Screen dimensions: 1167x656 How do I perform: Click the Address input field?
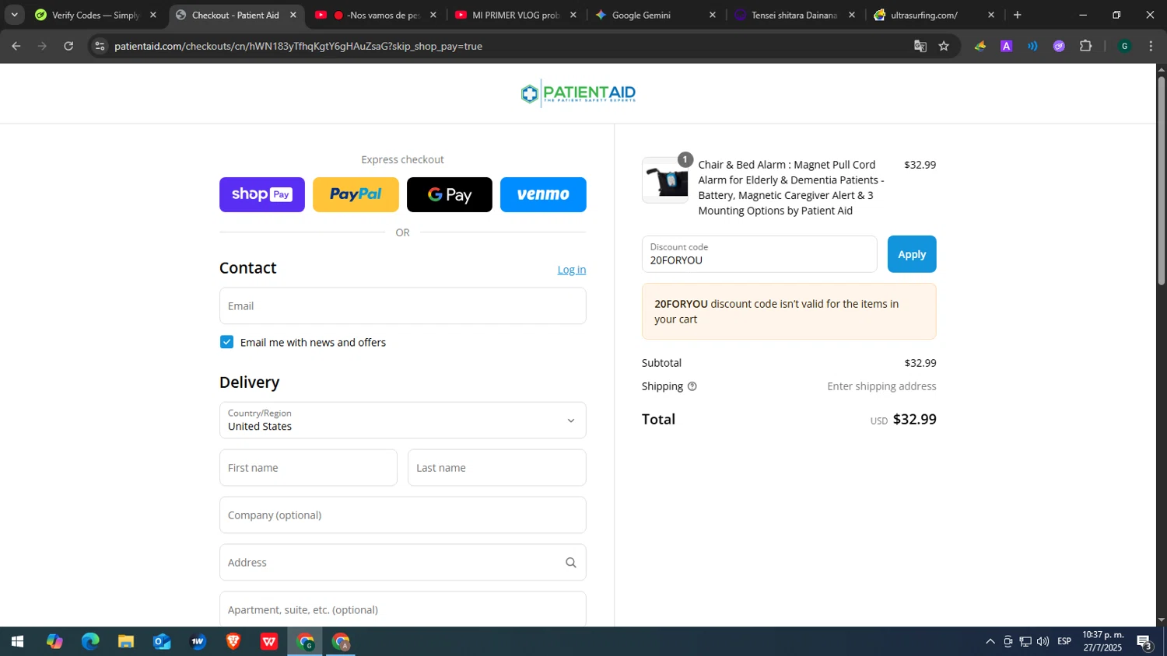tap(403, 563)
